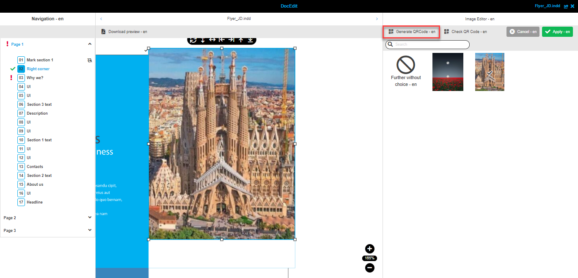Select the move image up tool
This screenshot has width=578, height=278.
241,40
